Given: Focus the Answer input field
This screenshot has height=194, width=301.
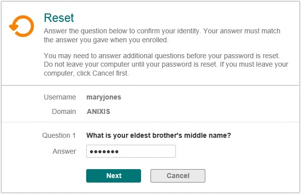Looking at the screenshot, I should (131, 151).
